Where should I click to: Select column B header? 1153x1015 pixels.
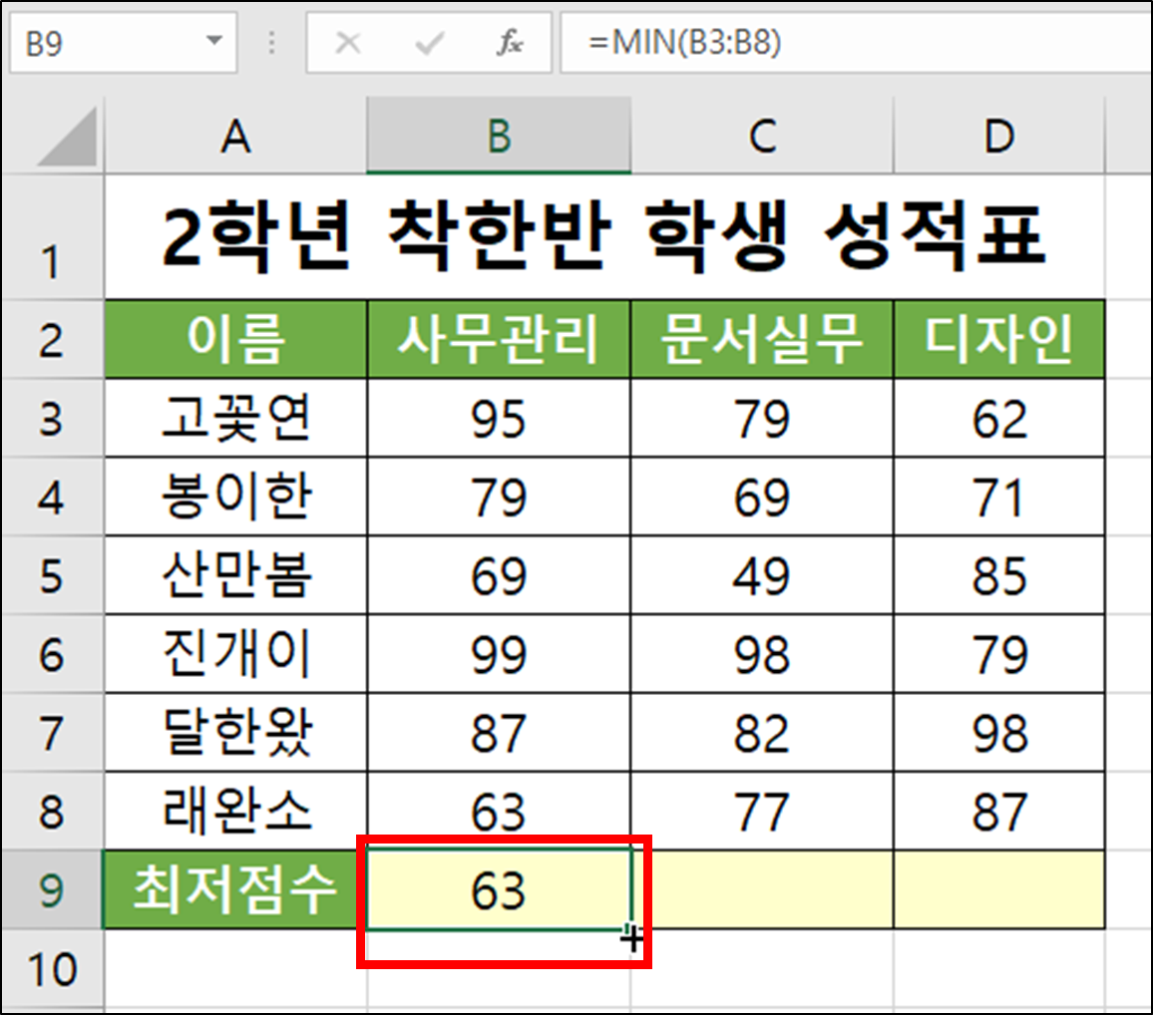tap(500, 137)
